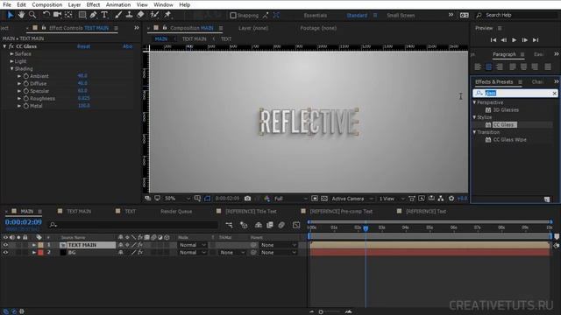The height and width of the screenshot is (315, 561).
Task: Select the Selection arrow tool
Action: (10, 15)
